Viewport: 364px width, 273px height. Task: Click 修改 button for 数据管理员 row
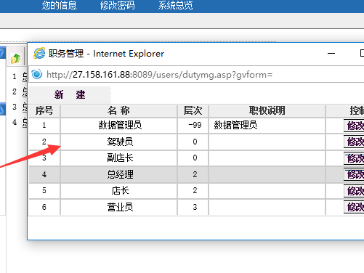[x=354, y=126]
